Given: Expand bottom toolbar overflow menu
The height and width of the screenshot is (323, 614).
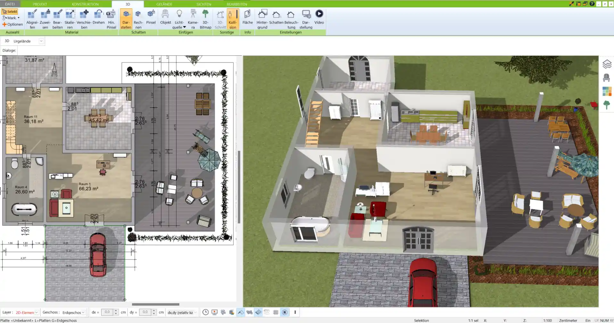Looking at the screenshot, I should tap(295, 312).
